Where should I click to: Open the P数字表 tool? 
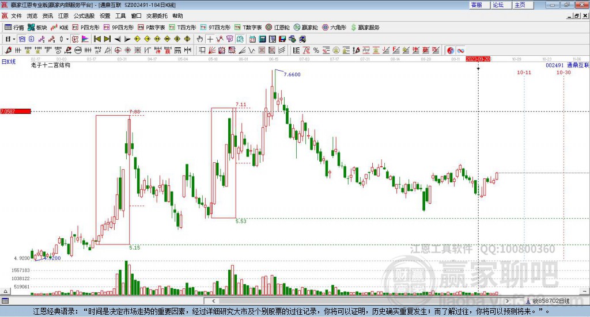click(x=152, y=28)
